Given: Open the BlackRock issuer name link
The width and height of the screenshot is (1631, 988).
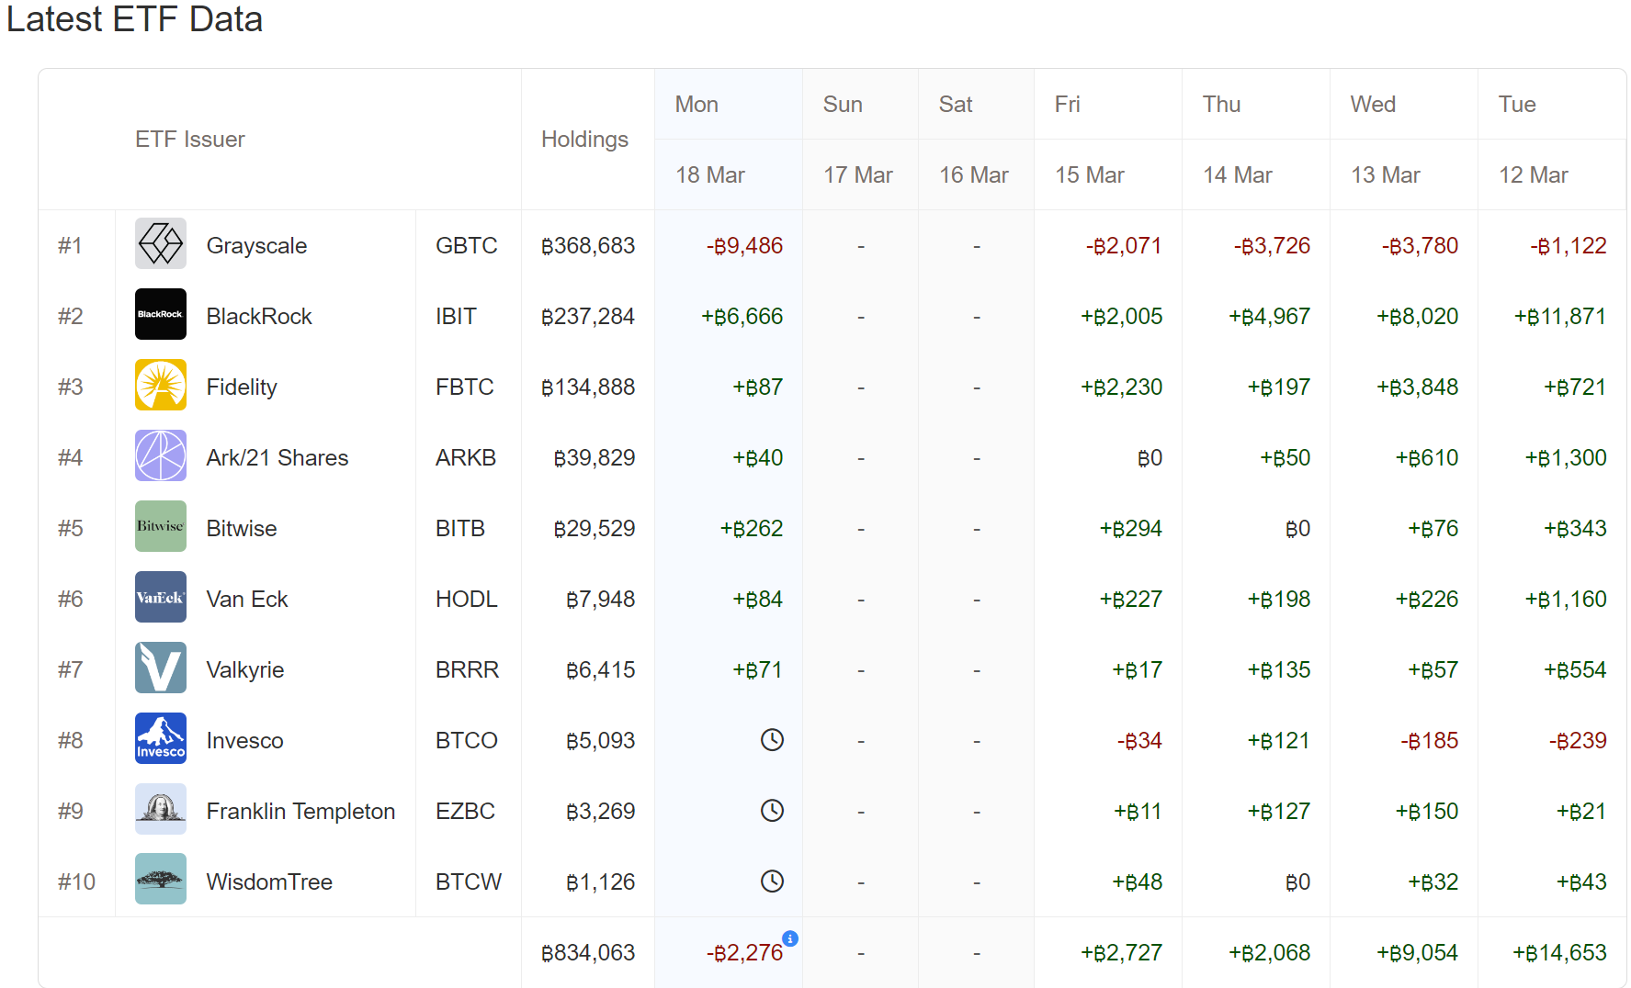Looking at the screenshot, I should tap(259, 317).
